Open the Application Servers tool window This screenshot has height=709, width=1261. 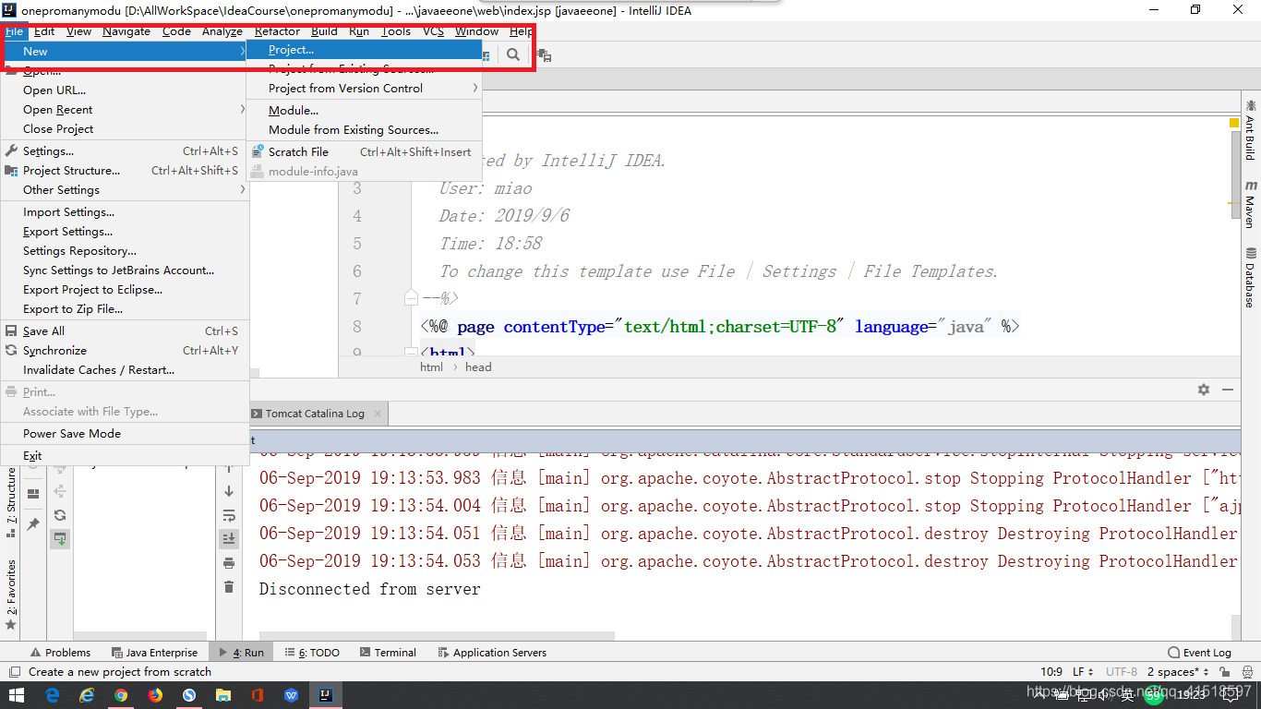(492, 653)
